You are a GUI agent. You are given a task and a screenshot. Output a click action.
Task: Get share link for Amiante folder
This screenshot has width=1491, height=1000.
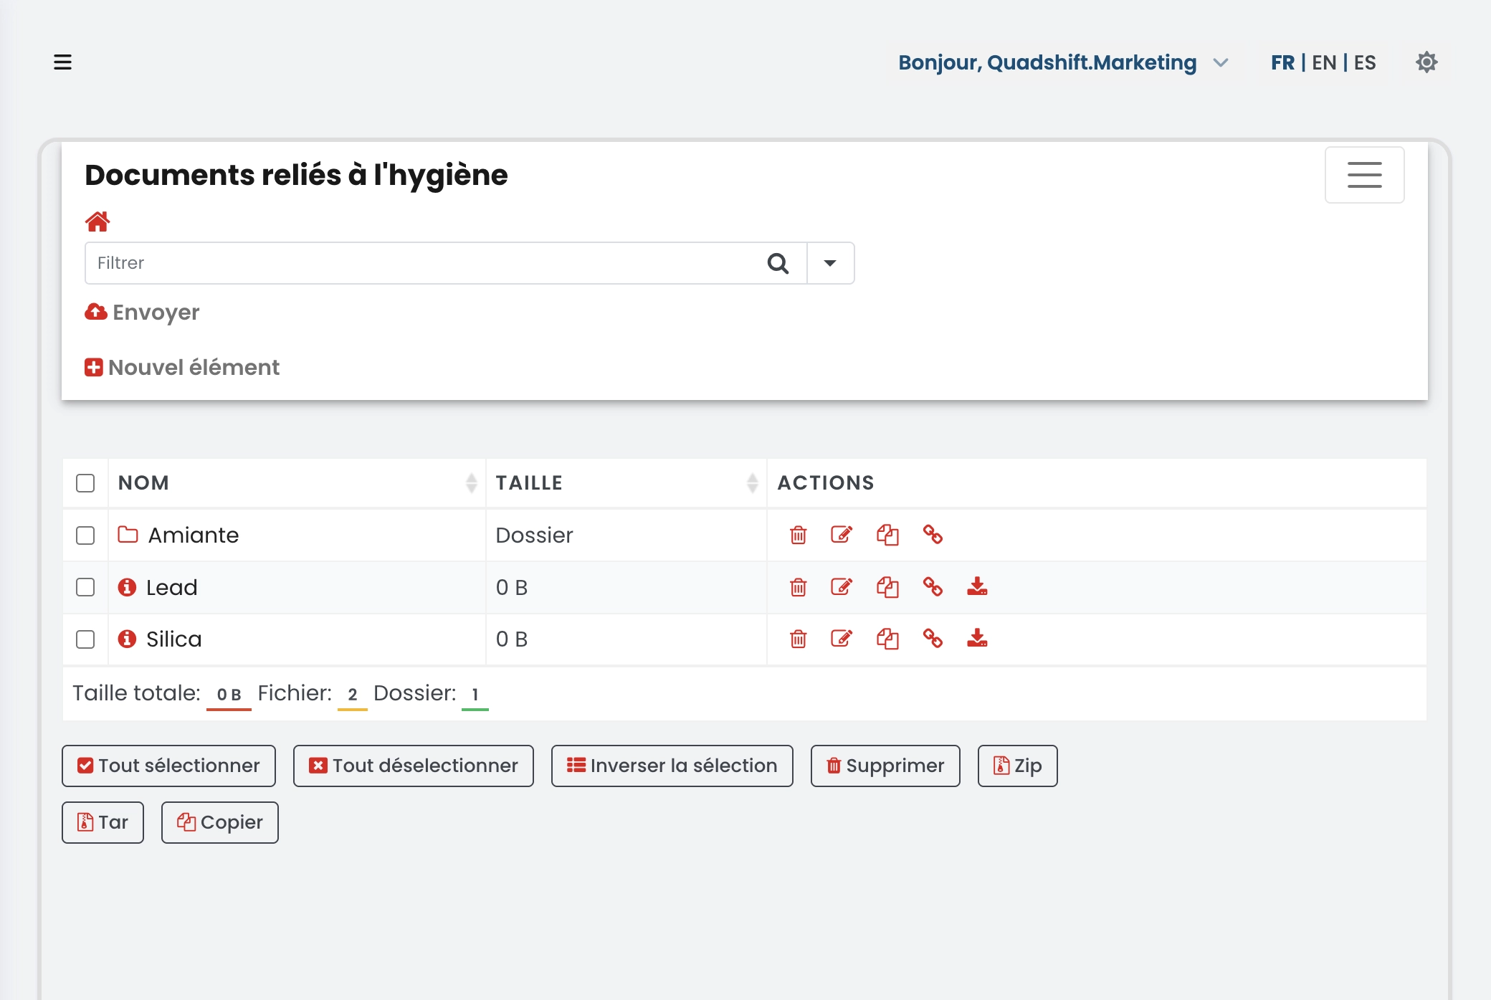point(933,535)
